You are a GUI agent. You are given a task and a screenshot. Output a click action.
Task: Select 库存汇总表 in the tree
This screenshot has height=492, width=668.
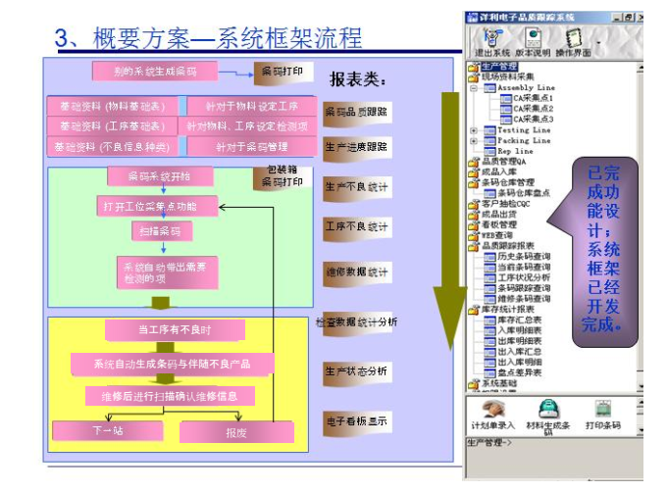pos(520,320)
